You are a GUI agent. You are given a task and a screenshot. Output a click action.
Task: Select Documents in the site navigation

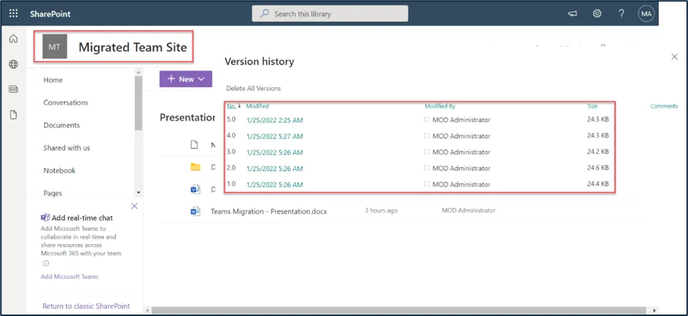coord(61,126)
